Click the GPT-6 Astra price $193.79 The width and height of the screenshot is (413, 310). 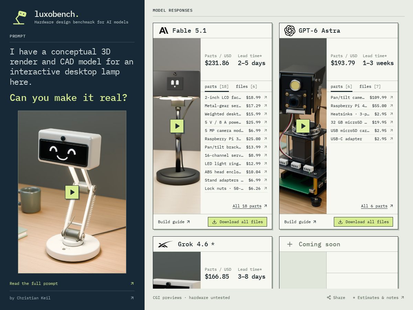(343, 63)
